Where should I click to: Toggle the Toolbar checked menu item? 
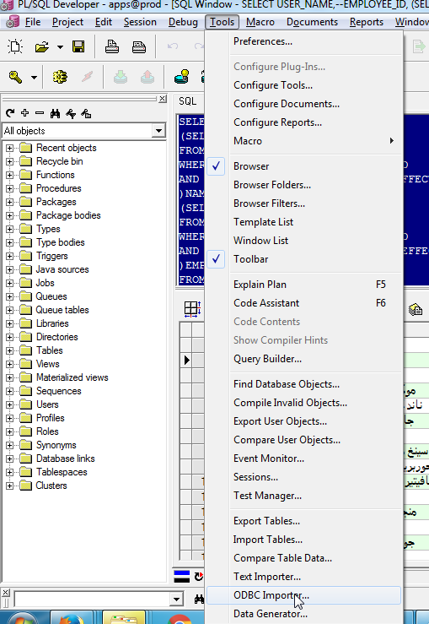click(x=304, y=259)
